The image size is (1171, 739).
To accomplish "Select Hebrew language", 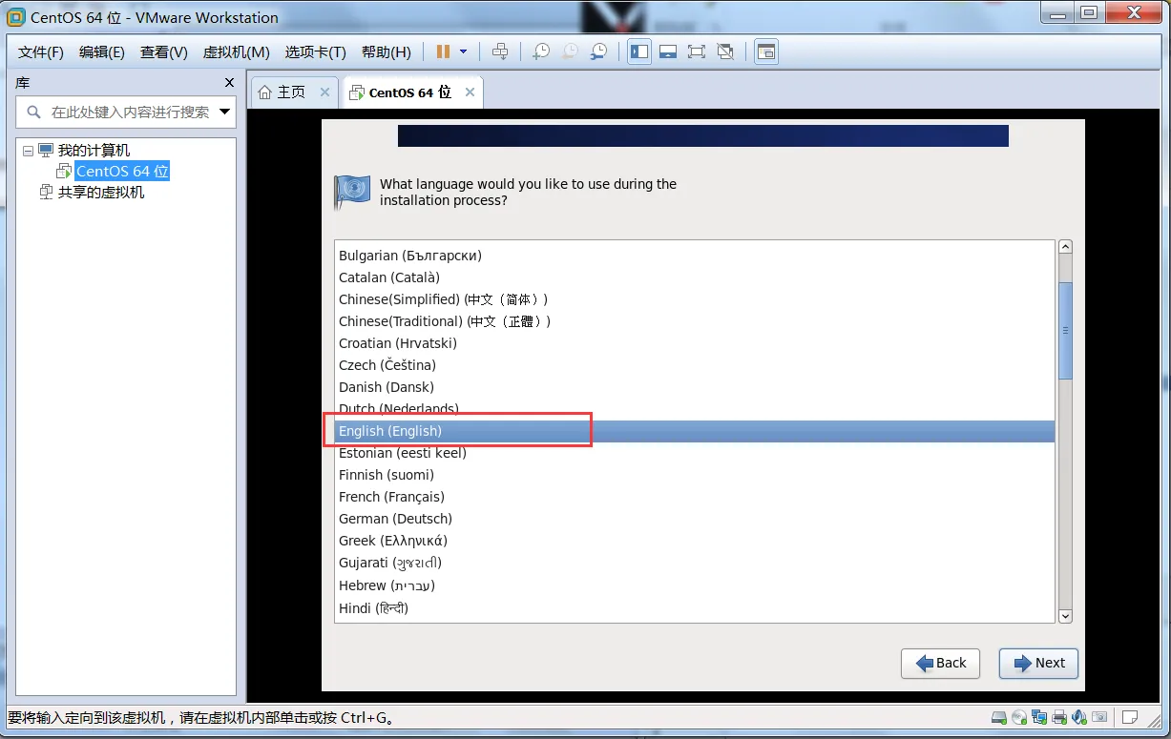I will [695, 585].
